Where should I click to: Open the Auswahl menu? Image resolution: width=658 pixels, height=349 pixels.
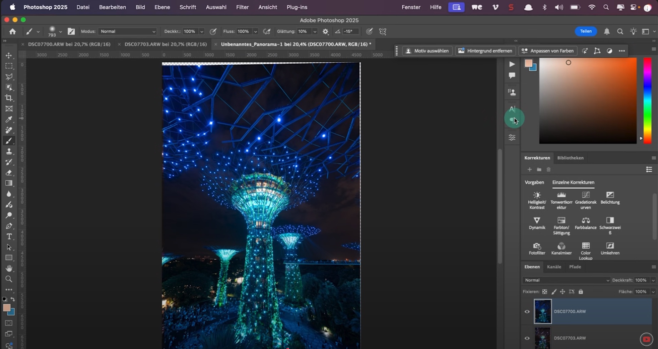coord(216,7)
